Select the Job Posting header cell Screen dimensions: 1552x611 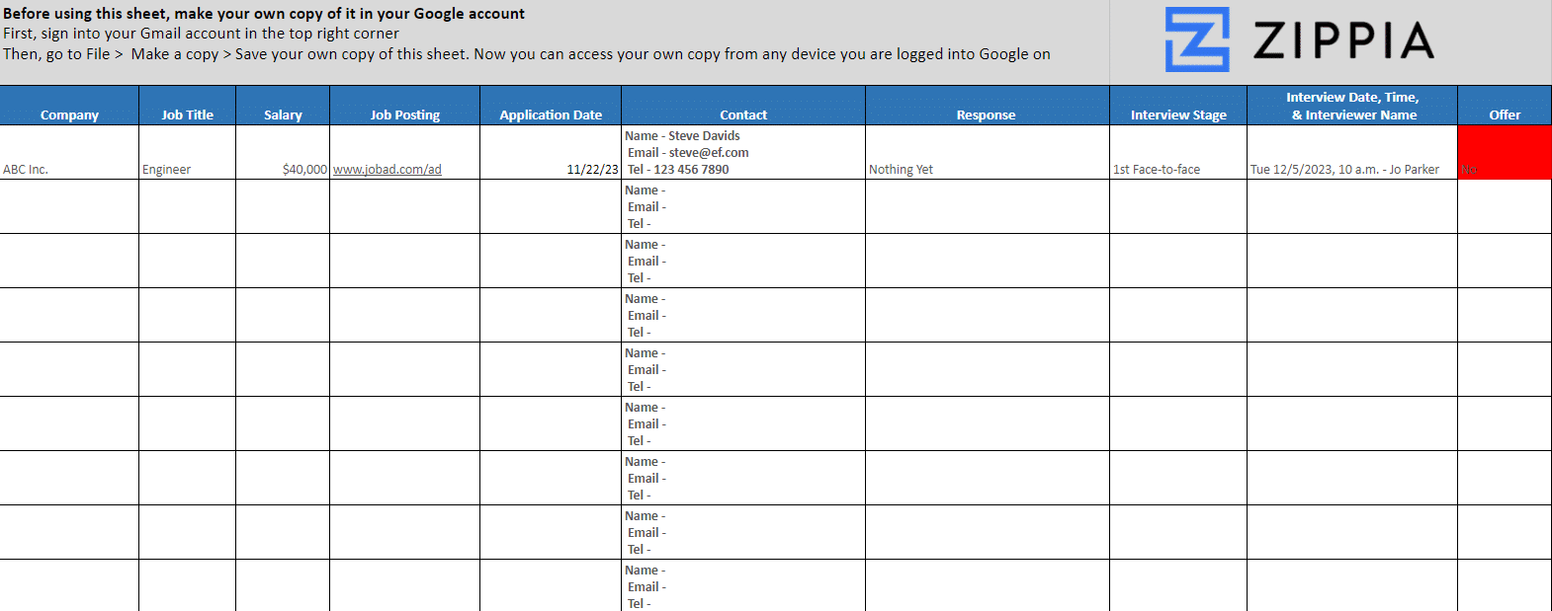coord(404,115)
